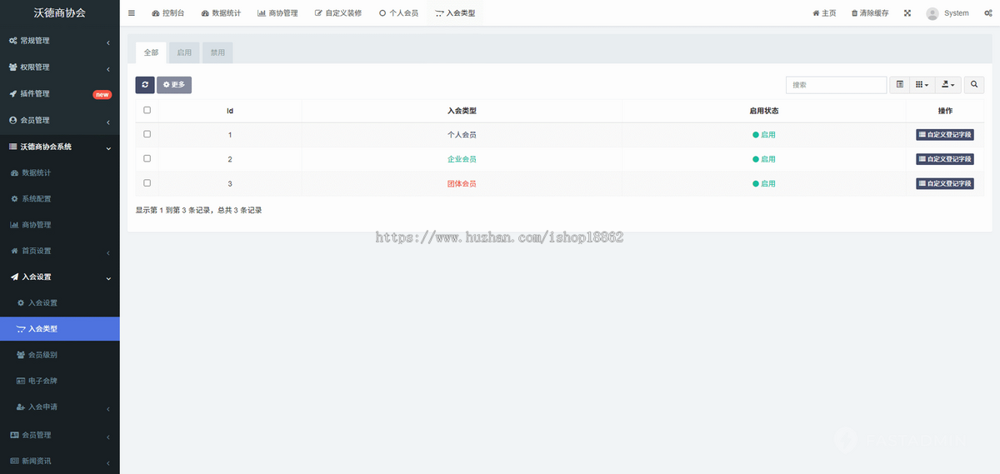Open sidebar 系统配置 item
The width and height of the screenshot is (1000, 474).
[x=60, y=198]
